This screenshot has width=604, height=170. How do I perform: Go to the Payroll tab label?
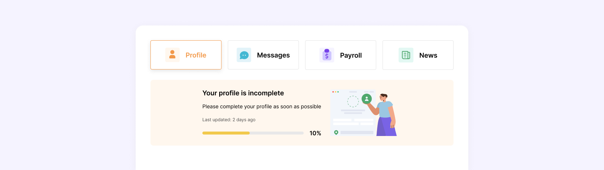pyautogui.click(x=351, y=55)
